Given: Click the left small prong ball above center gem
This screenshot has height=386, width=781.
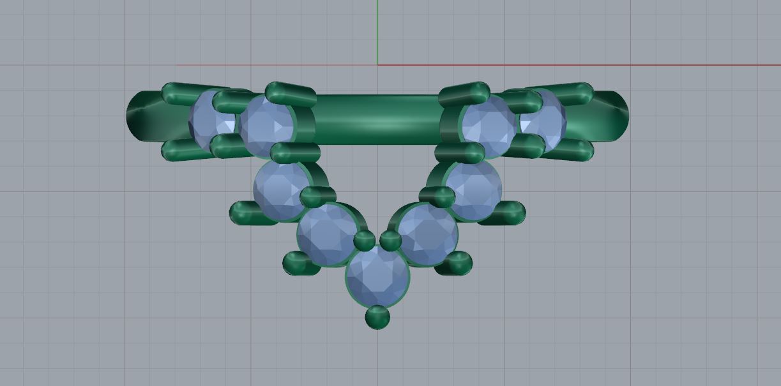Looking at the screenshot, I should (x=364, y=241).
